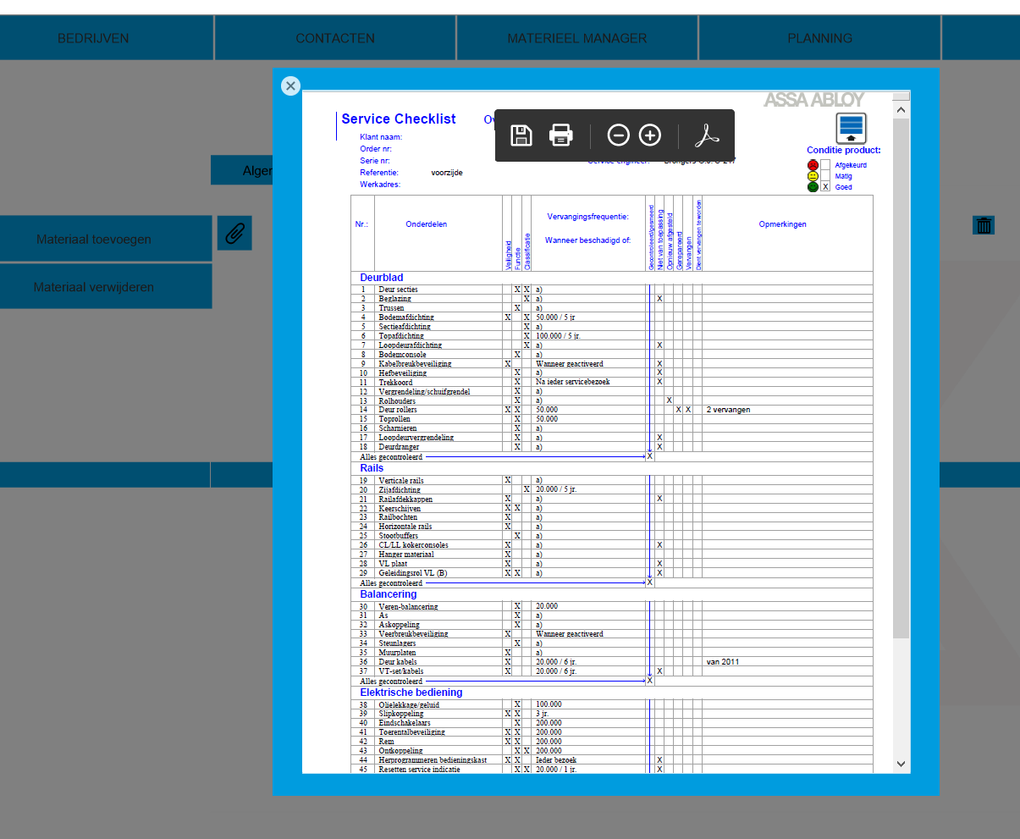Print the Service Checklist document

[561, 135]
